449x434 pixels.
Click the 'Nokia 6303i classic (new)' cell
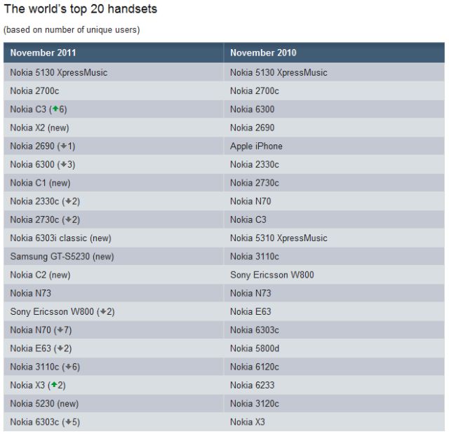pyautogui.click(x=114, y=238)
